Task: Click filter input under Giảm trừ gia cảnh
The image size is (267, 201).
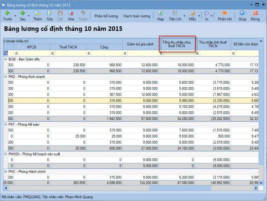Action: coord(143,53)
